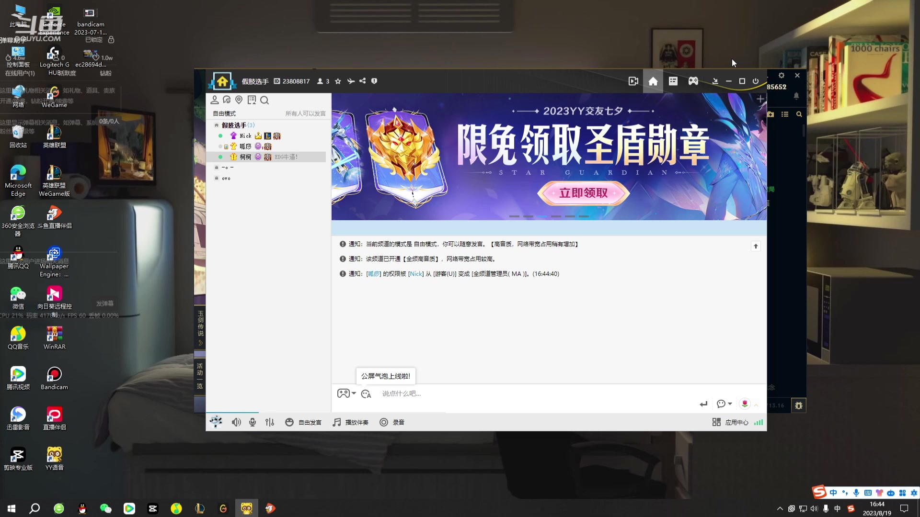Click the notification bell in background client
920x517 pixels.
796,96
